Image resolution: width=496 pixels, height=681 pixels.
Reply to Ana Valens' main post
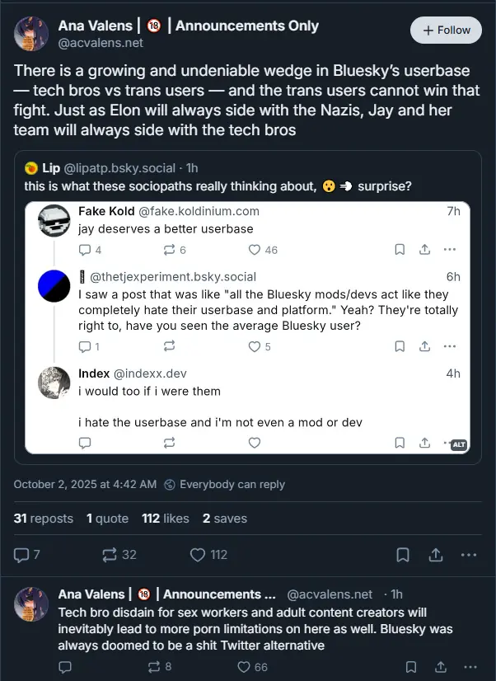click(21, 555)
